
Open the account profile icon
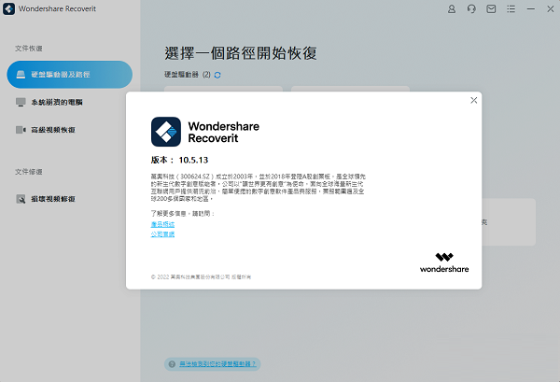pos(452,9)
